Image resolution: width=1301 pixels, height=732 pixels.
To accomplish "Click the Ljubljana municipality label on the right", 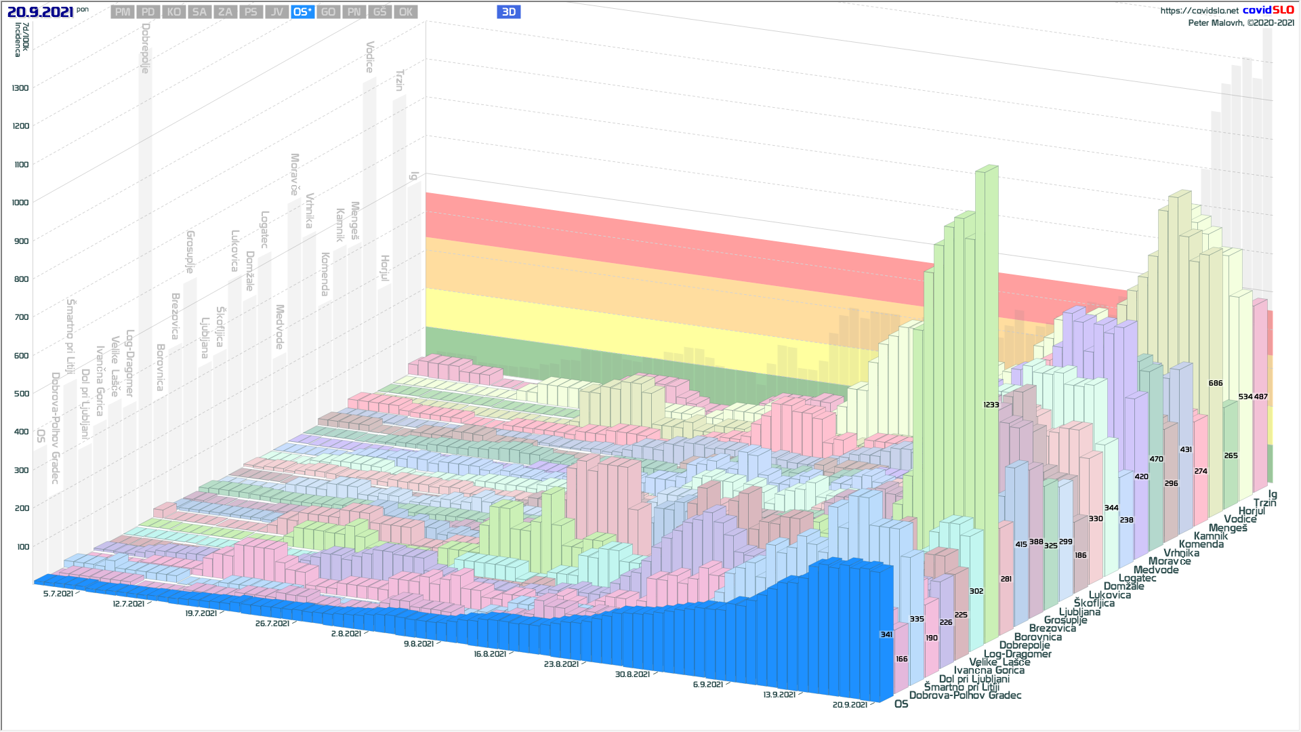I will [1079, 612].
